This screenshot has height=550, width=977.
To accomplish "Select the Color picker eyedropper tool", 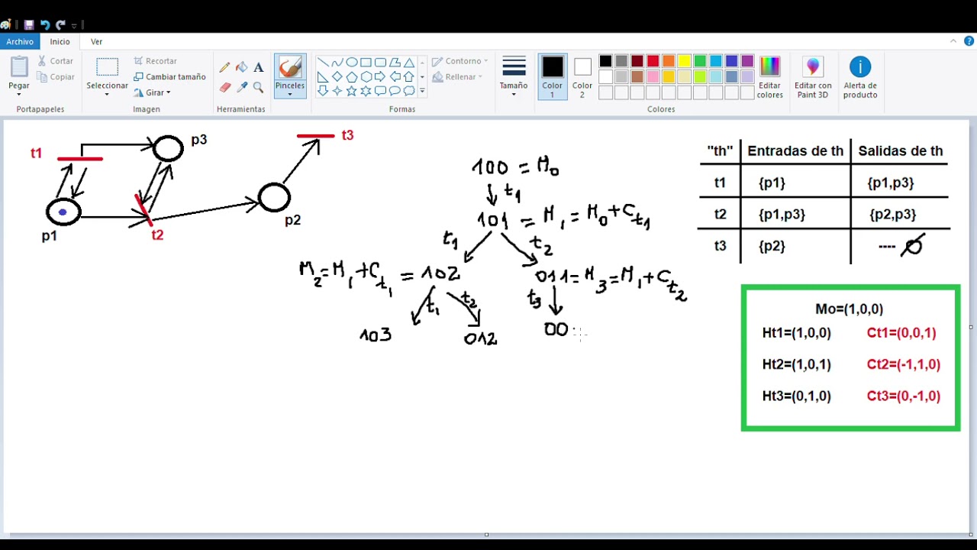I will (241, 88).
